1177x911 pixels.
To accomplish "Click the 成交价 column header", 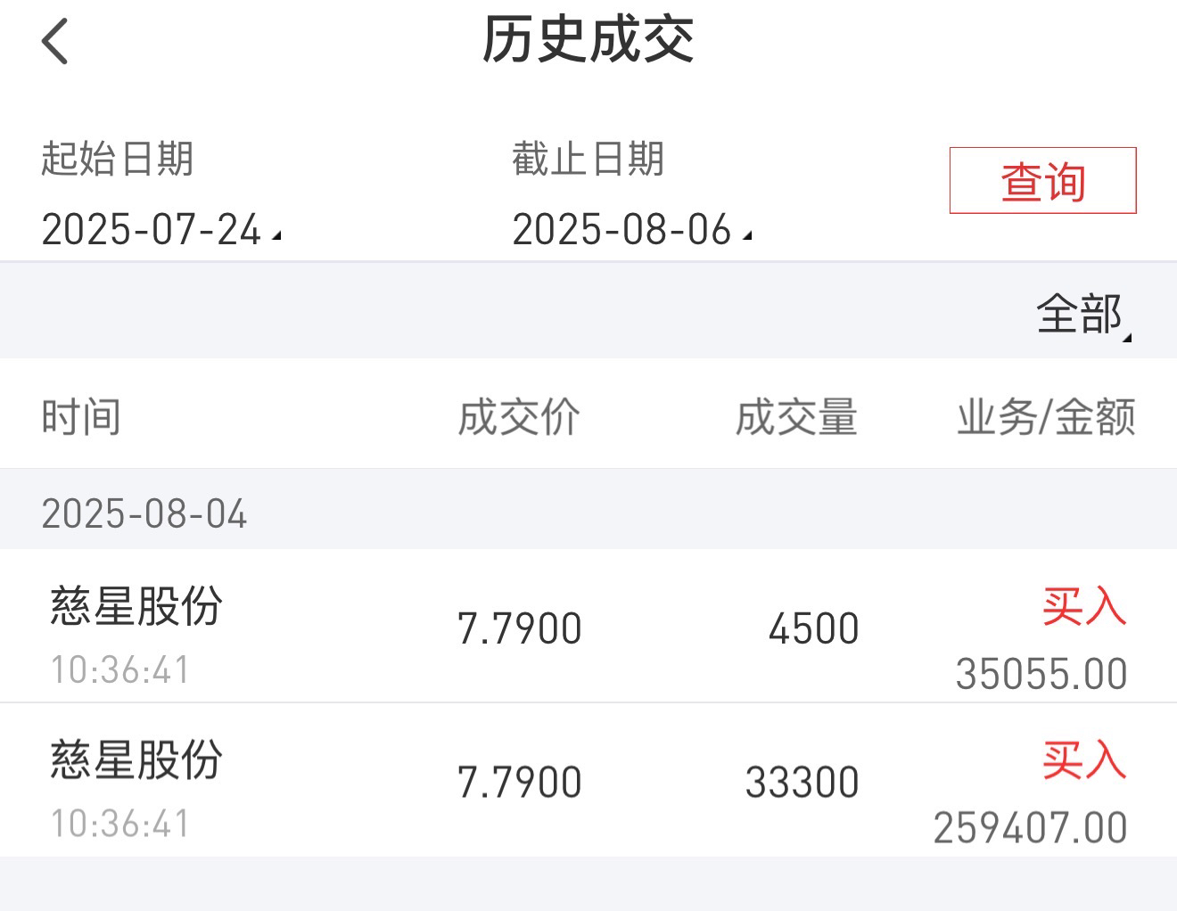I will click(519, 417).
